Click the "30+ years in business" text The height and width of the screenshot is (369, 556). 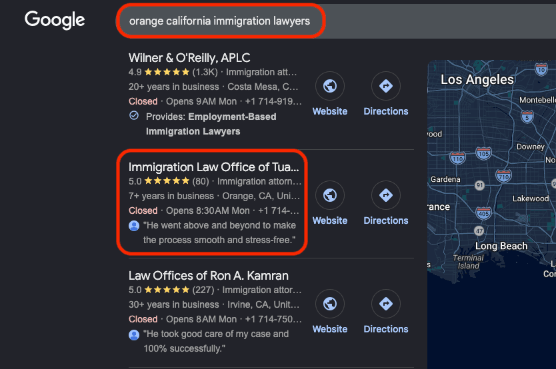[x=174, y=304]
